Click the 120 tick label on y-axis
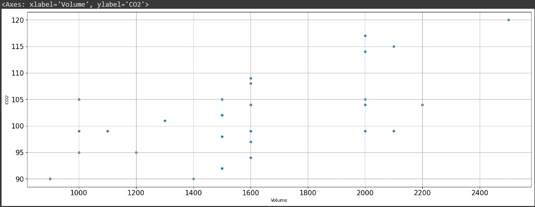Image resolution: width=535 pixels, height=207 pixels. pyautogui.click(x=18, y=20)
